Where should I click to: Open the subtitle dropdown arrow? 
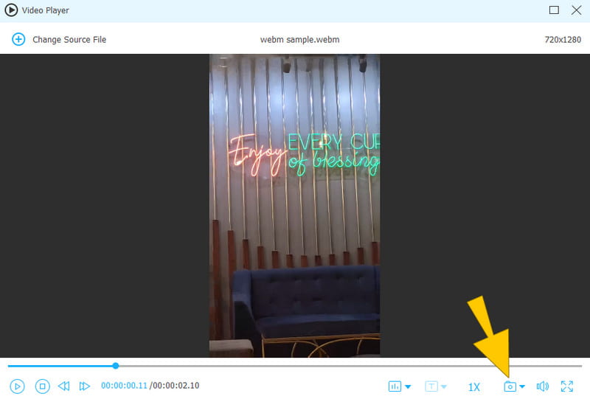pyautogui.click(x=444, y=386)
